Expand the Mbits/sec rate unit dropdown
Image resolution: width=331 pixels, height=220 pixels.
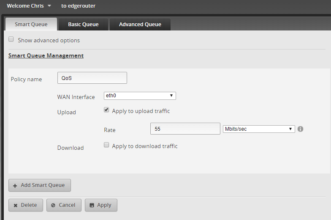(x=258, y=129)
